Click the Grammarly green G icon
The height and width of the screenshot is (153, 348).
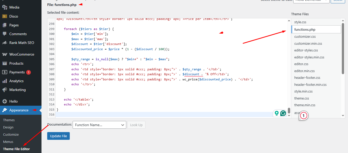pyautogui.click(x=283, y=113)
